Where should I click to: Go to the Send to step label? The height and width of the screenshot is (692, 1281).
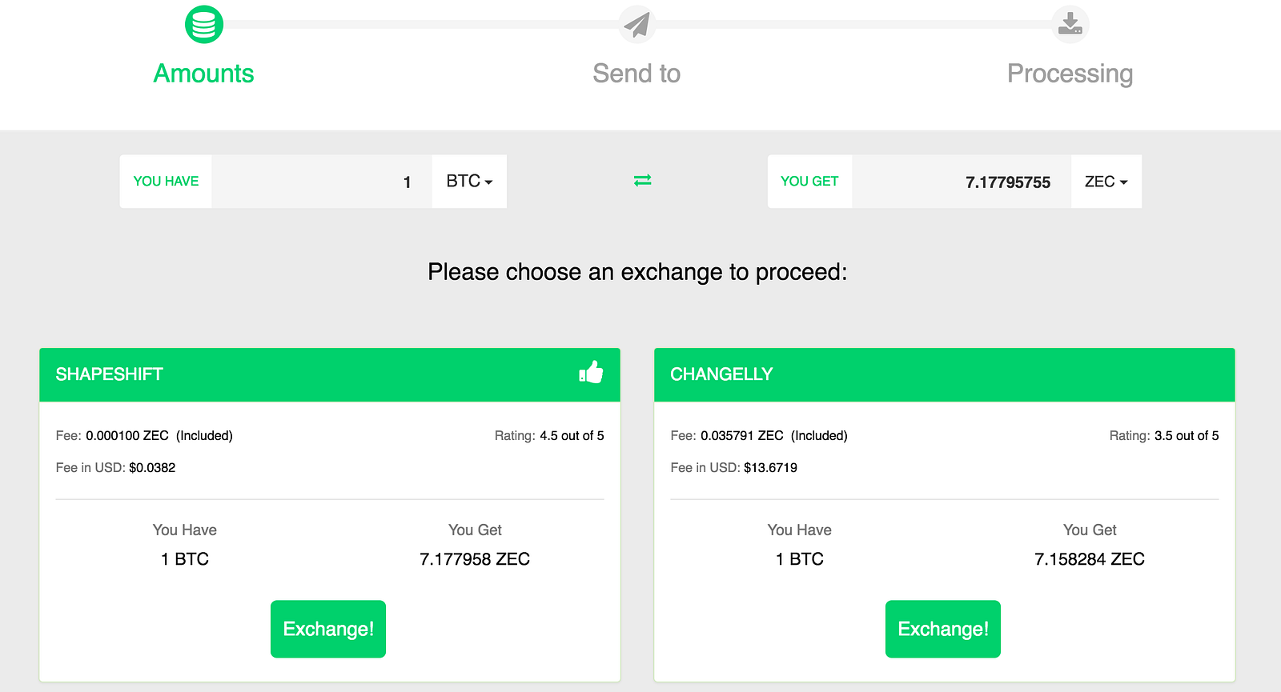click(x=636, y=74)
